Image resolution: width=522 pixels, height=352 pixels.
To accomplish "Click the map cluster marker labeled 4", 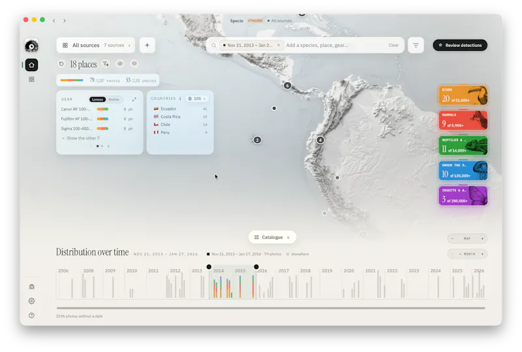I will tap(320, 140).
